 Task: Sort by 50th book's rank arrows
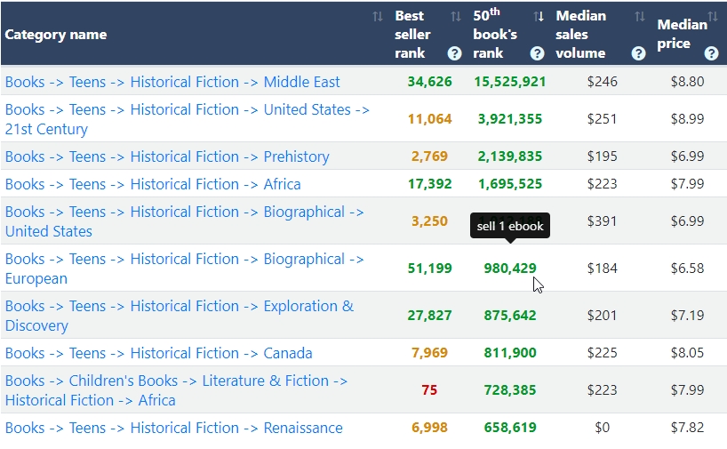[x=539, y=17]
